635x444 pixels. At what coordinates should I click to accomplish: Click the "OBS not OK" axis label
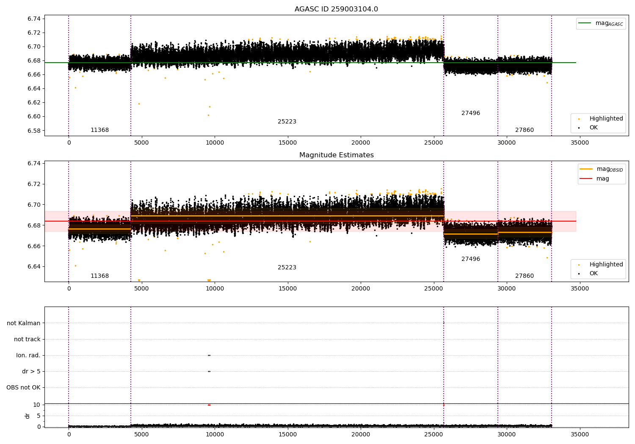tap(23, 388)
